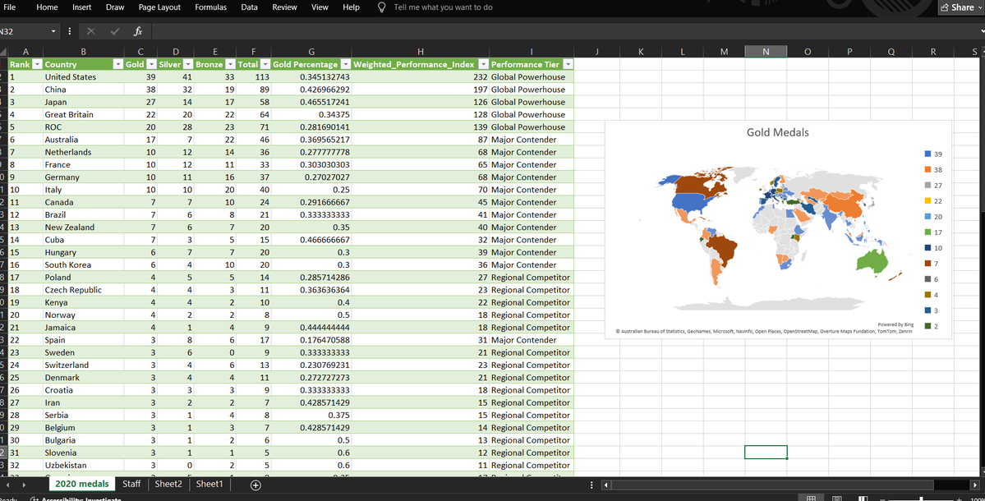
Task: Open the Country column filter dropdown
Action: point(117,65)
